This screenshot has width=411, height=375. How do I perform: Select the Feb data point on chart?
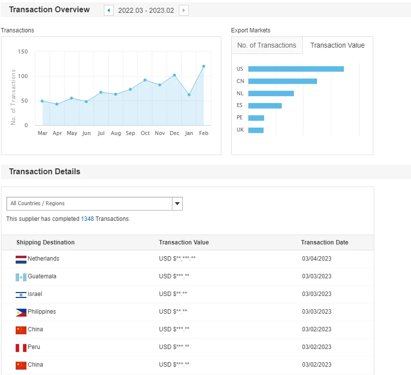pyautogui.click(x=204, y=66)
